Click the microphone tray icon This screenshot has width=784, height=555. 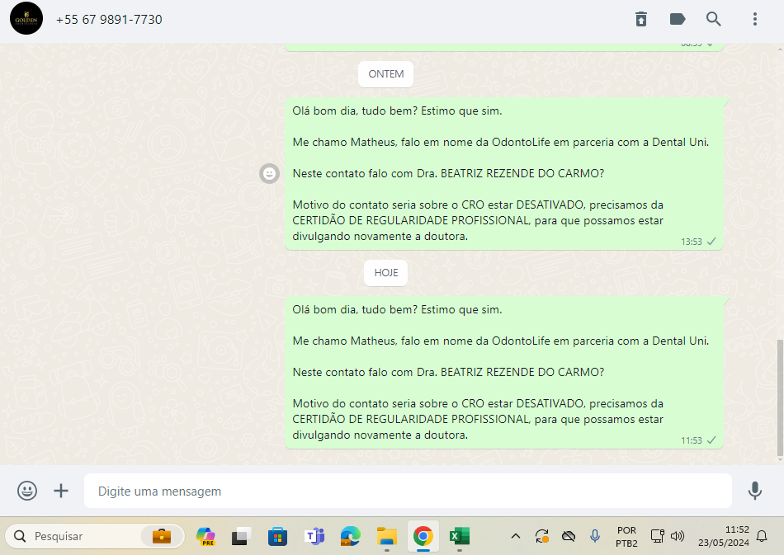click(x=595, y=537)
